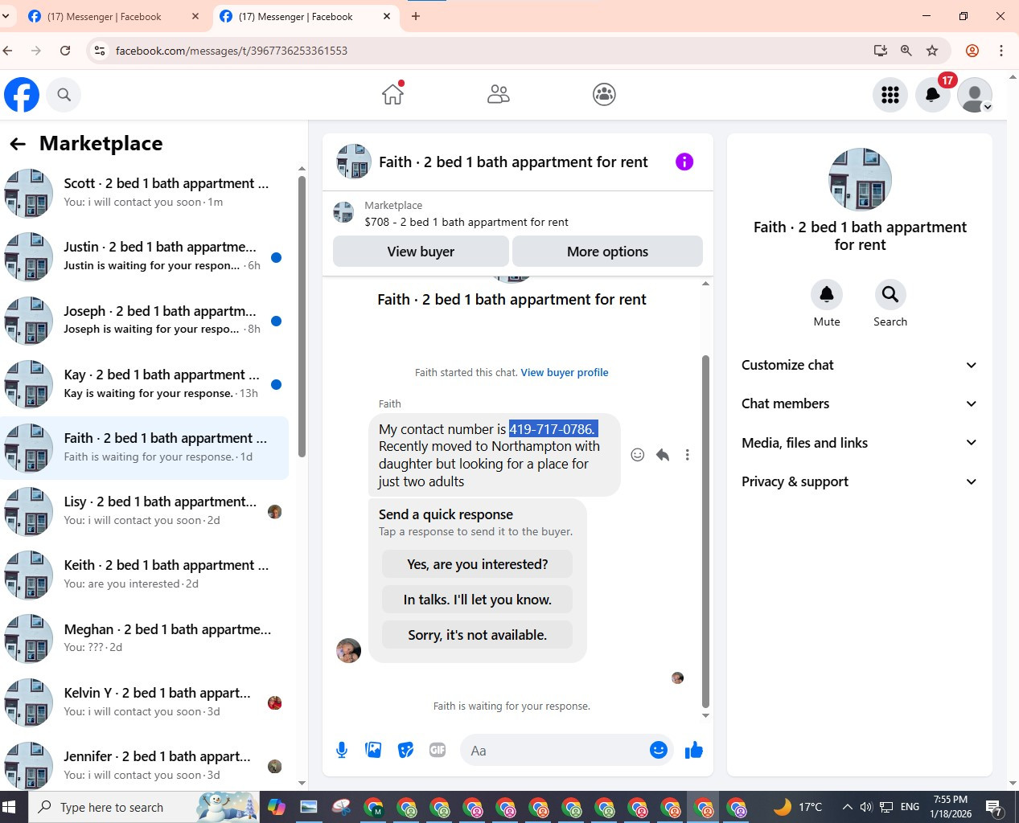Expand Privacy & support section
The height and width of the screenshot is (823, 1019).
pos(859,481)
